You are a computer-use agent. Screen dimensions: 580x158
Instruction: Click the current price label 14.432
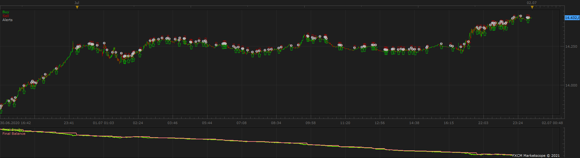[x=572, y=18]
